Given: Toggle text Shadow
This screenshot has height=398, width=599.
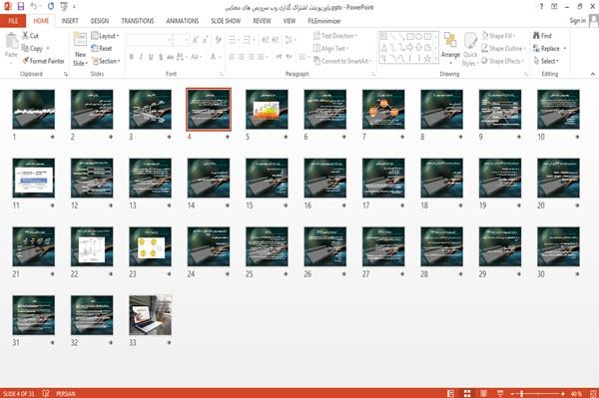Looking at the screenshot, I should point(161,57).
